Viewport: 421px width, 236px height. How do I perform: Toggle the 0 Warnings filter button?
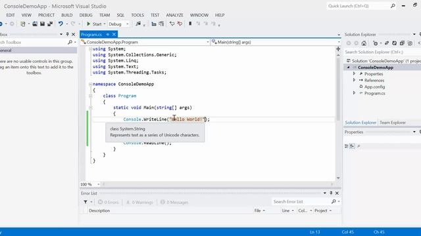click(x=139, y=202)
